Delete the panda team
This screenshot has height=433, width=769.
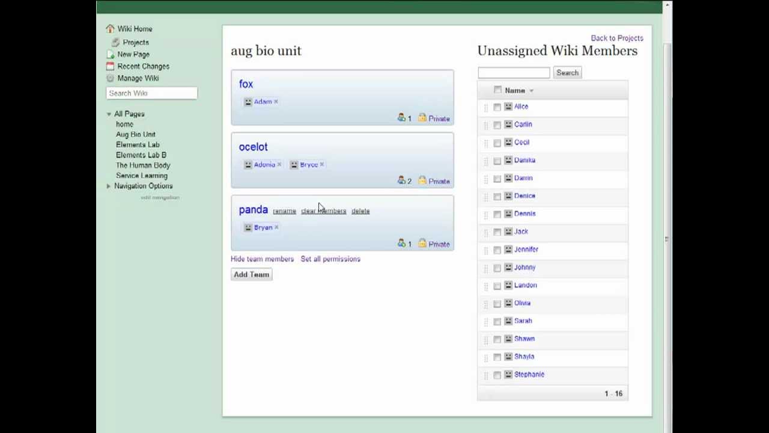360,211
